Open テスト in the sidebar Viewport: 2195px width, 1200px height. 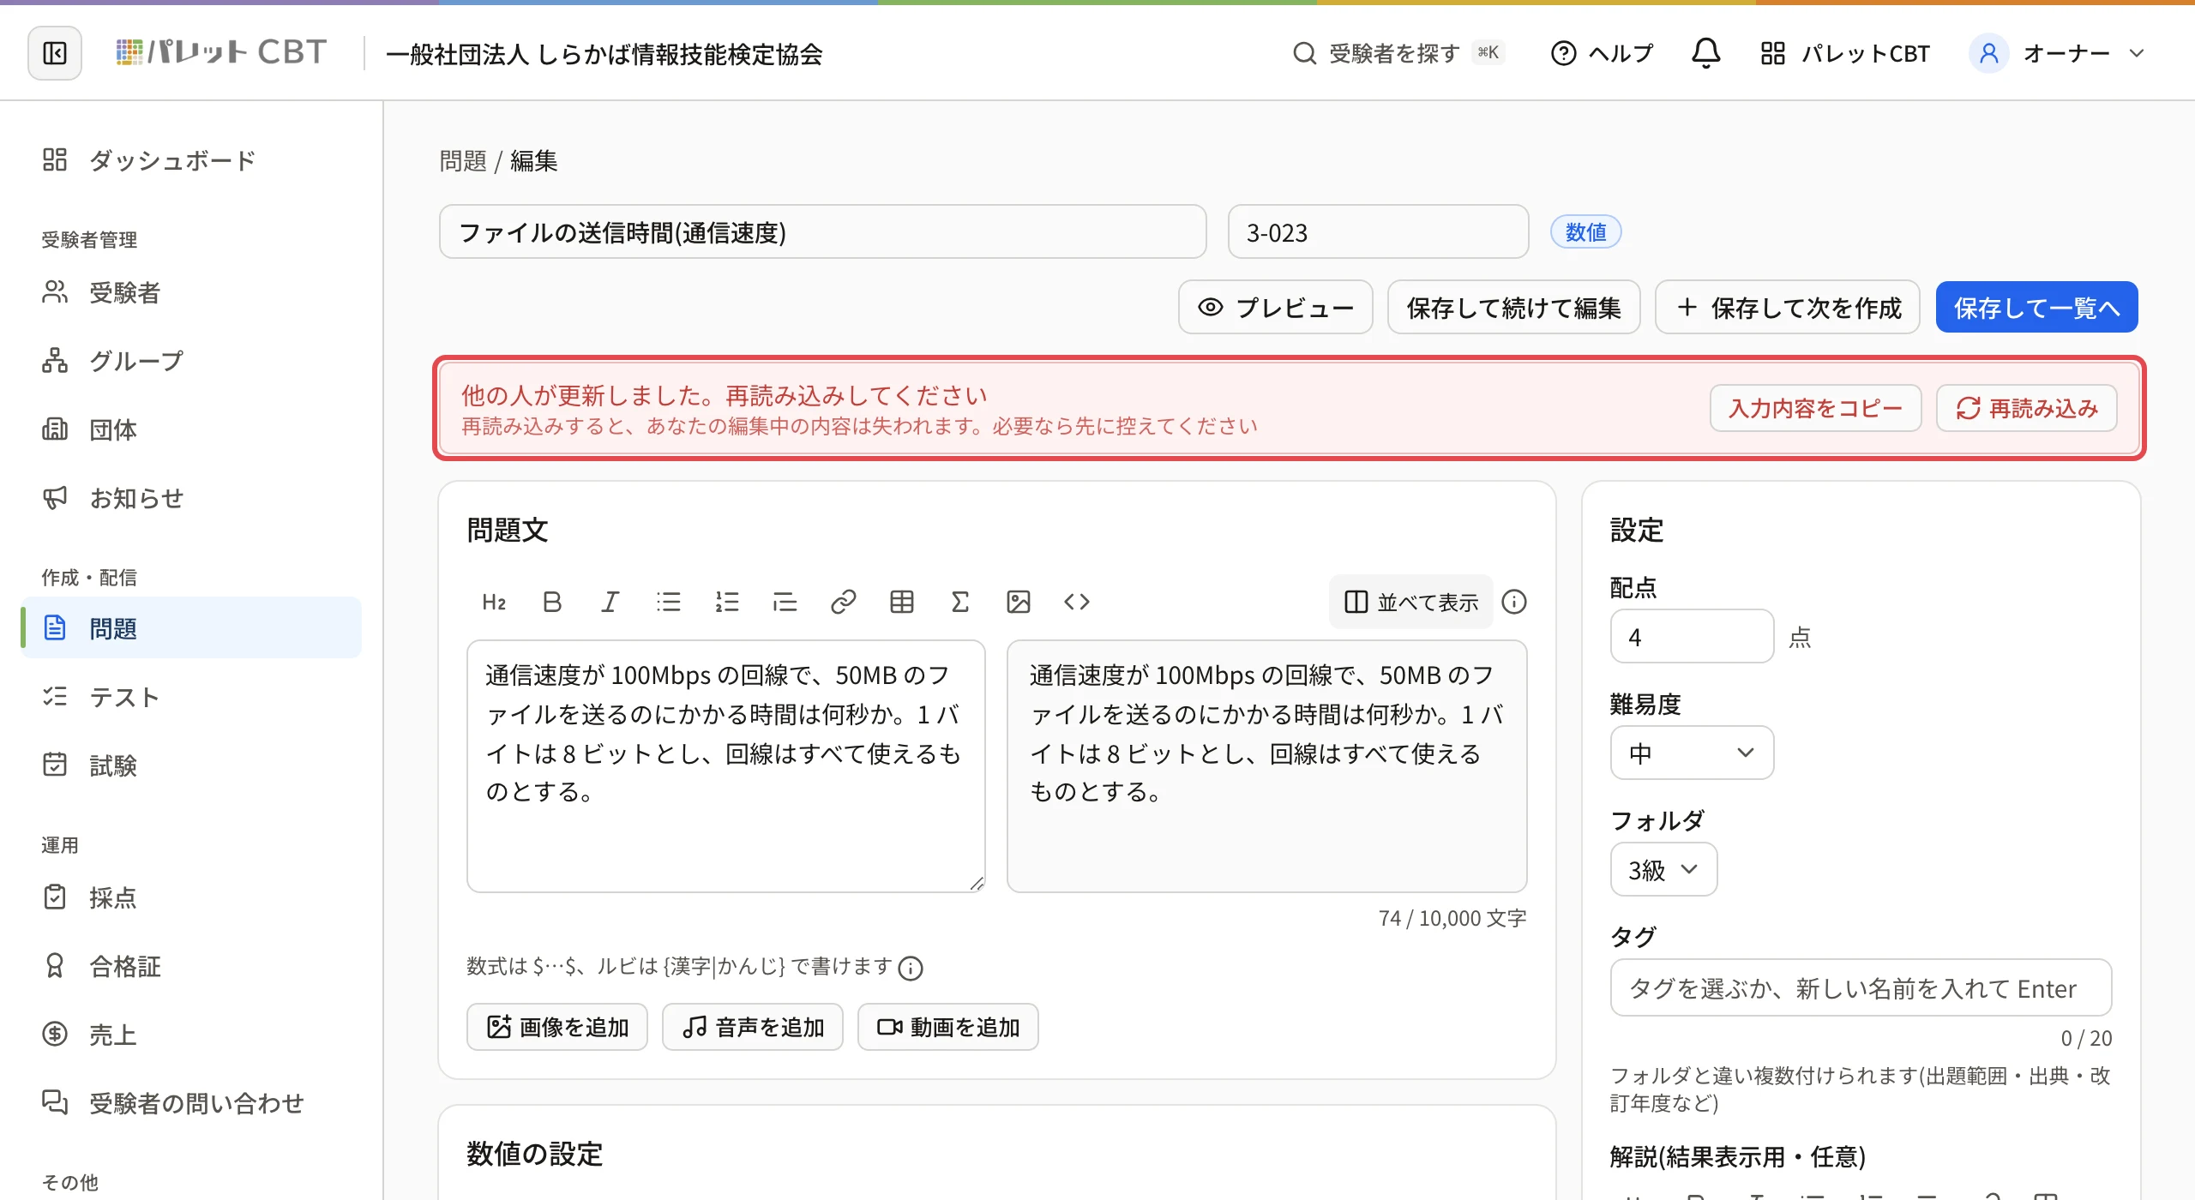[191, 697]
